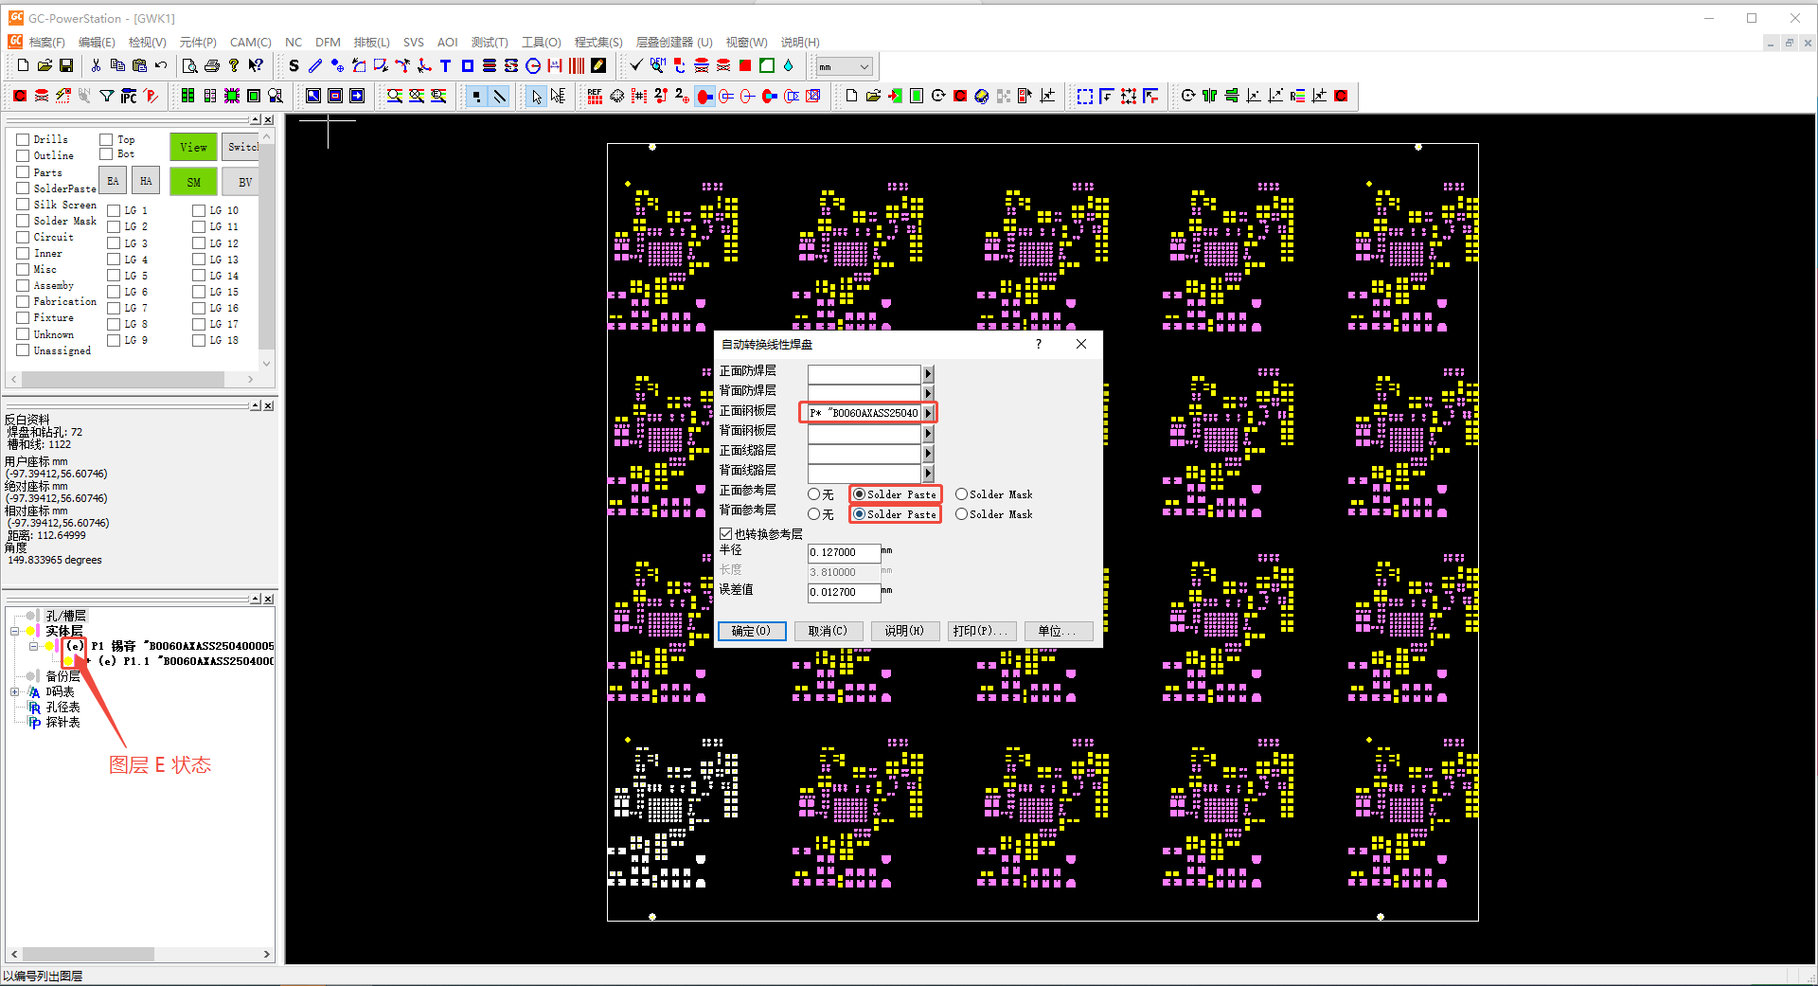Enable the 也转换参考层 checkbox
This screenshot has height=986, width=1818.
pos(726,533)
